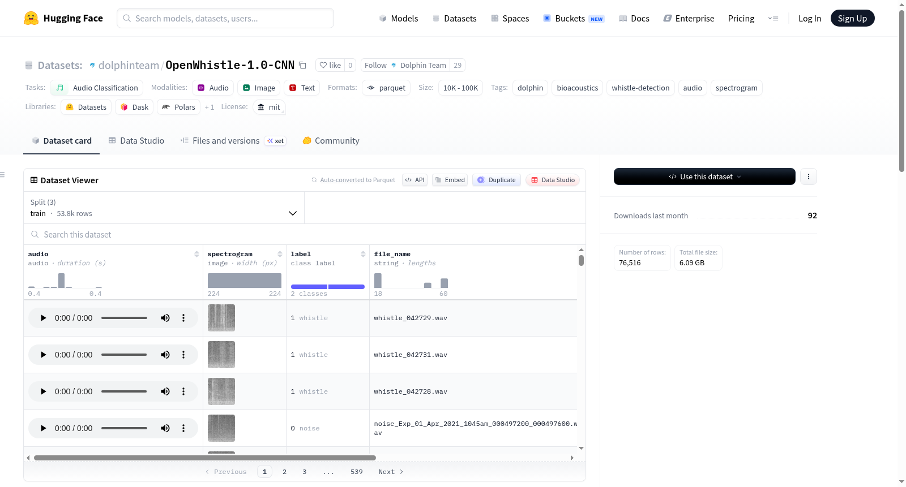Click the Embed button
The height and width of the screenshot is (487, 906).
coord(450,180)
